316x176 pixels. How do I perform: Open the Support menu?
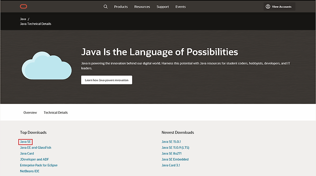point(163,7)
